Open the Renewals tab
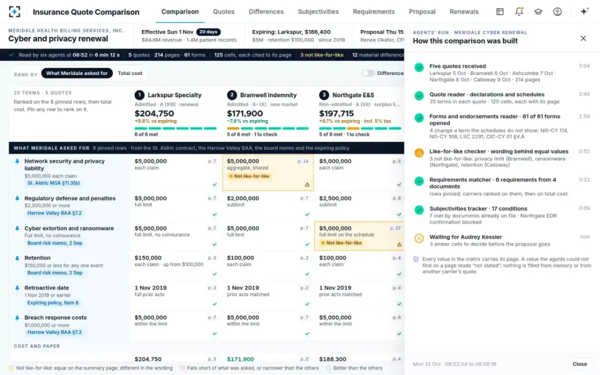Viewport: 600px width, 375px height. click(x=464, y=11)
